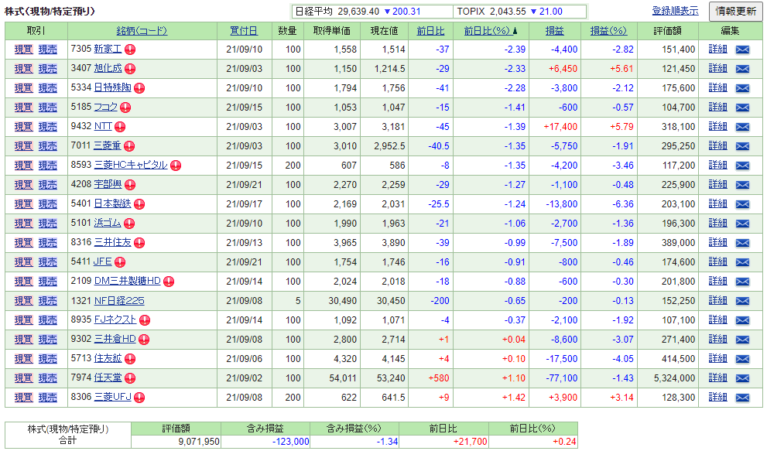
Task: Click the envelope icon in the 旭化成 row
Action: coord(742,69)
